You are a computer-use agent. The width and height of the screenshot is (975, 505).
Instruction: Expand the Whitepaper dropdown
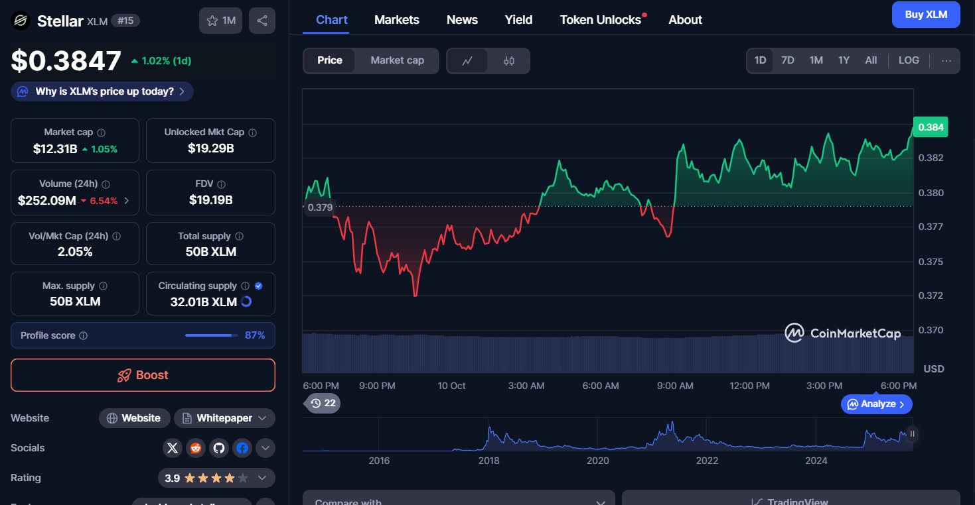click(262, 418)
